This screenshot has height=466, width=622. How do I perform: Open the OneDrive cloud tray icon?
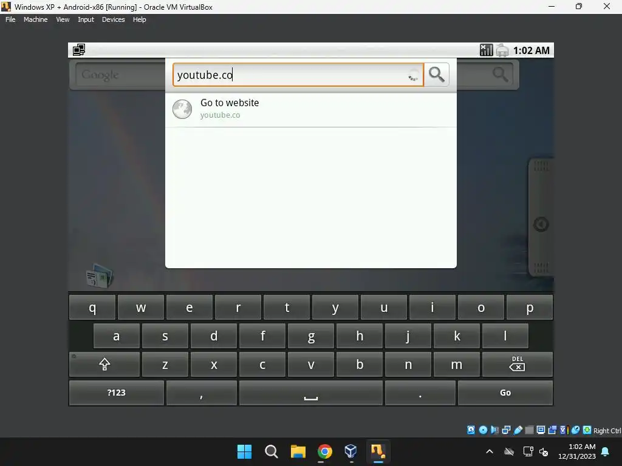pyautogui.click(x=509, y=451)
